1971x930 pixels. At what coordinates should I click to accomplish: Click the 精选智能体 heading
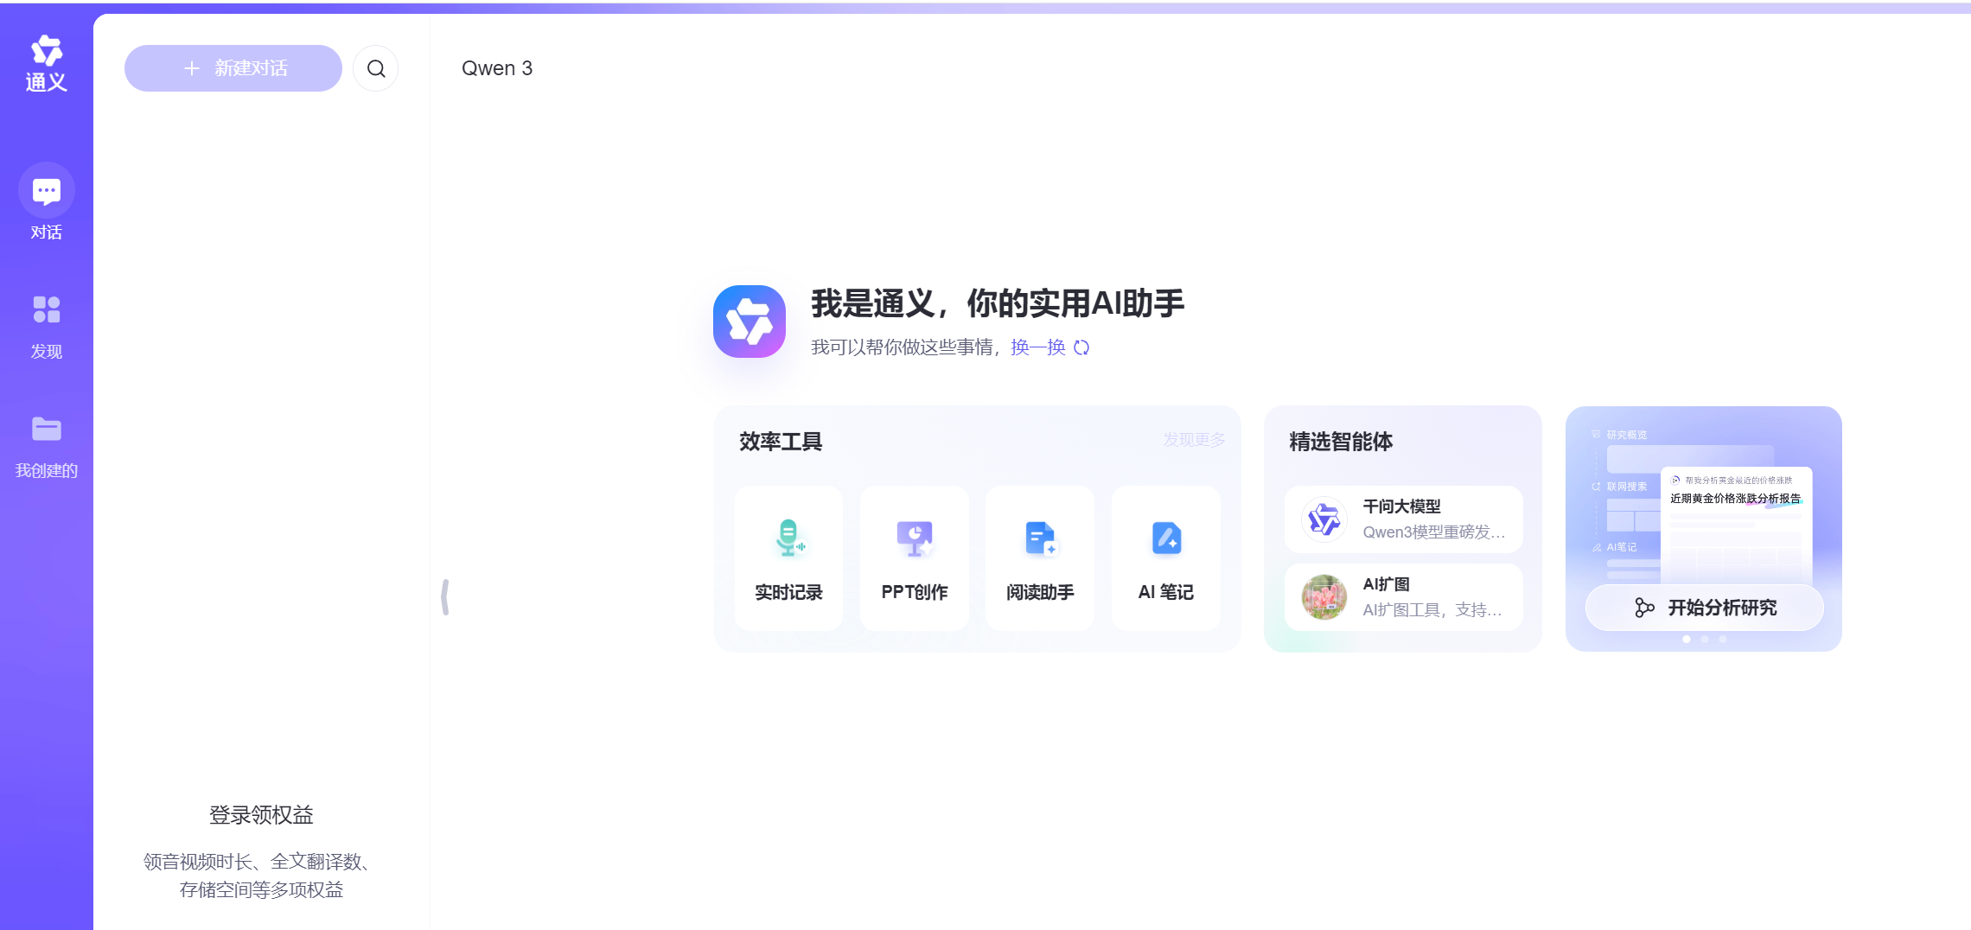click(1341, 442)
